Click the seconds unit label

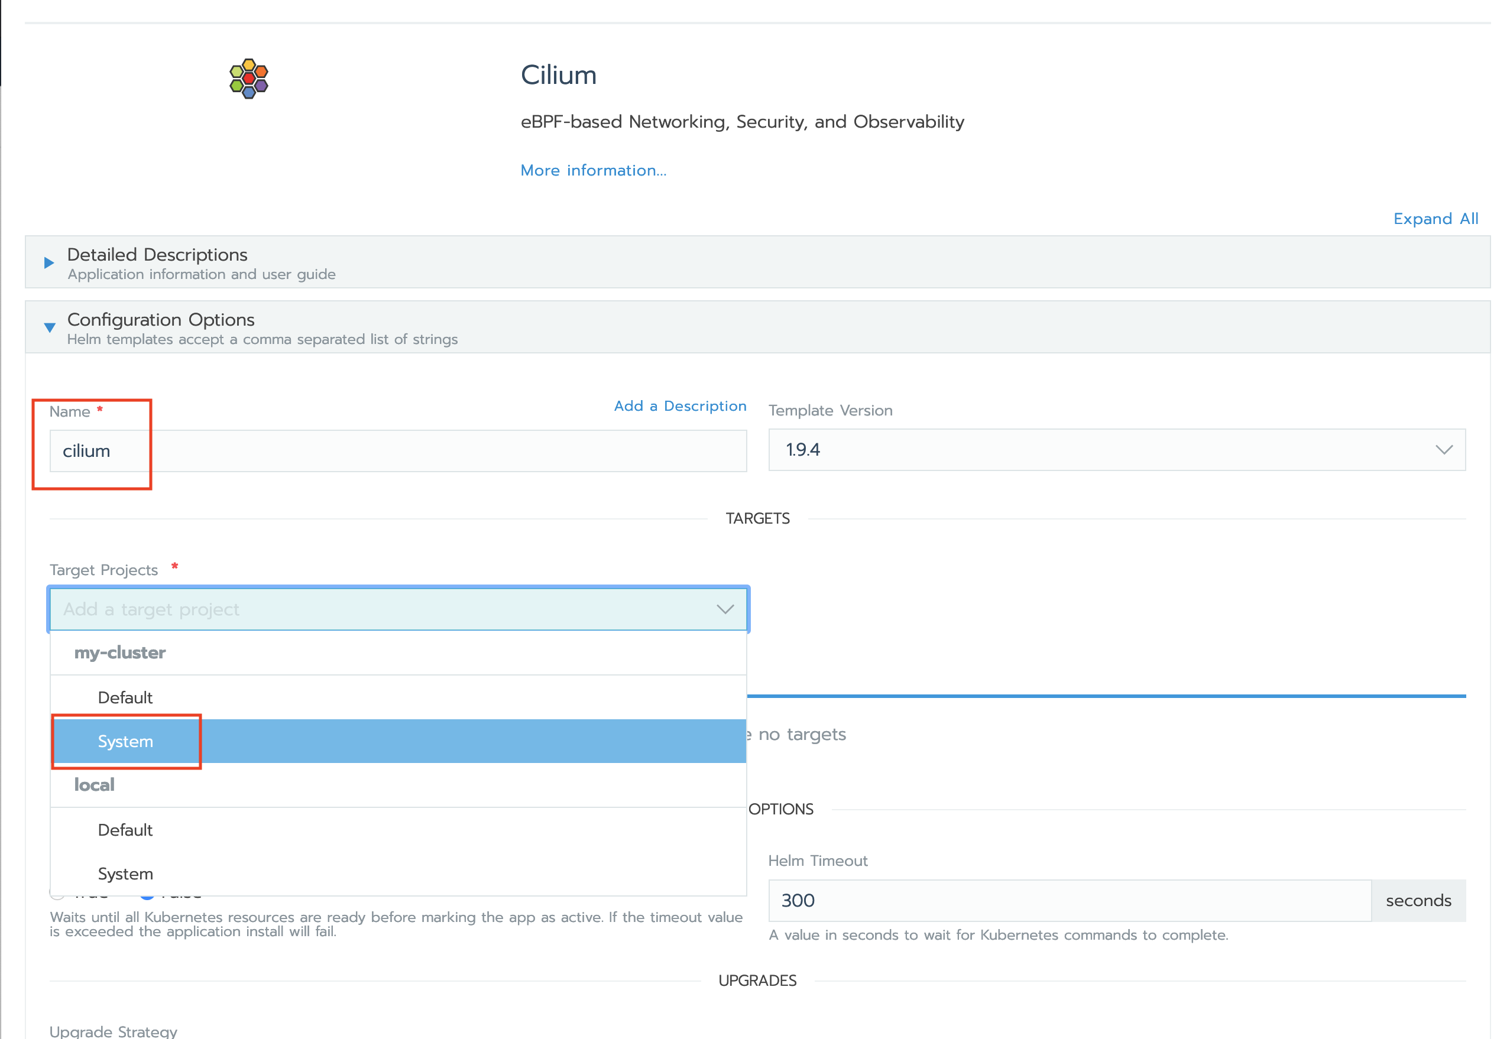pyautogui.click(x=1418, y=900)
